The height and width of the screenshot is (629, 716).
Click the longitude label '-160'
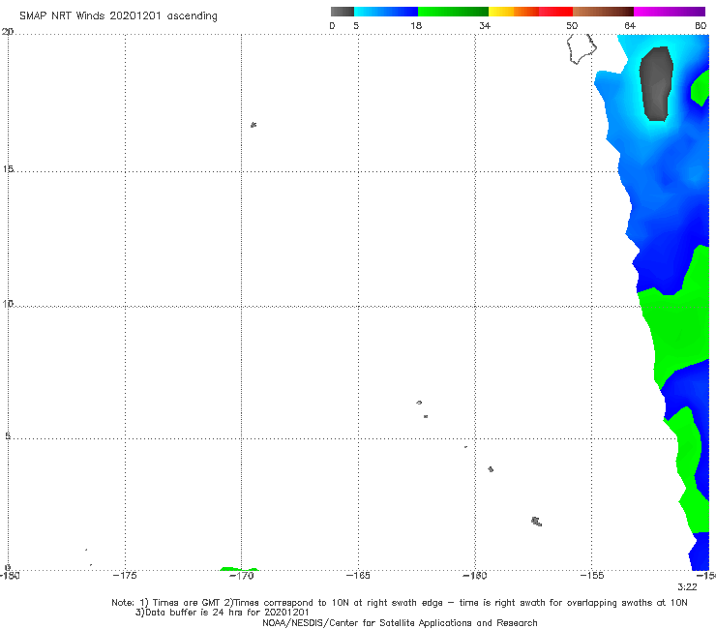click(x=475, y=576)
